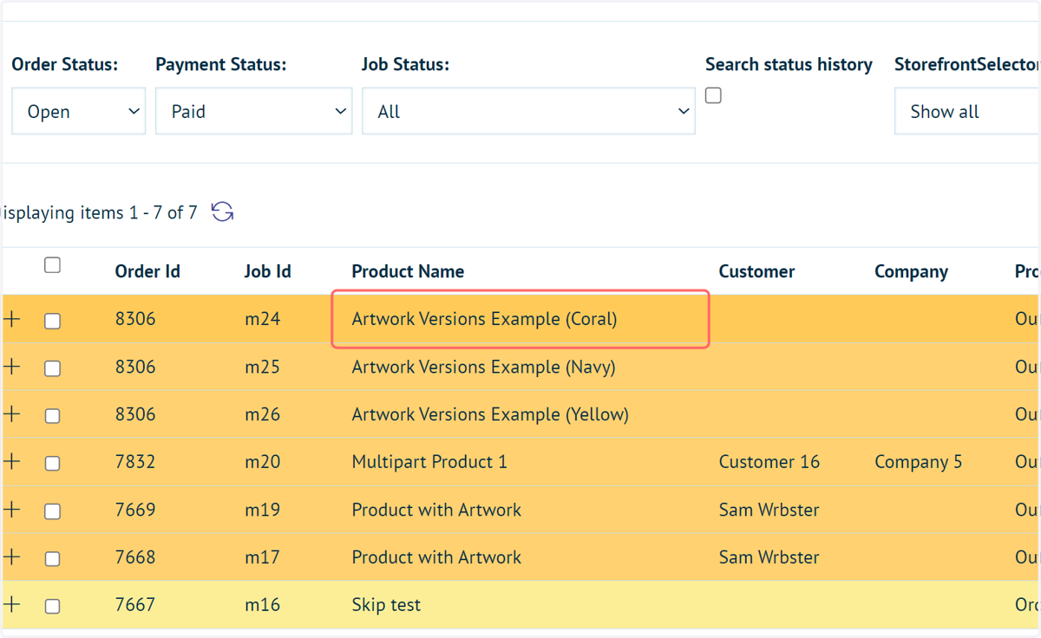Screen dimensions: 1041x638
Task: Toggle the select-all checkbox in header
Action: click(x=52, y=265)
